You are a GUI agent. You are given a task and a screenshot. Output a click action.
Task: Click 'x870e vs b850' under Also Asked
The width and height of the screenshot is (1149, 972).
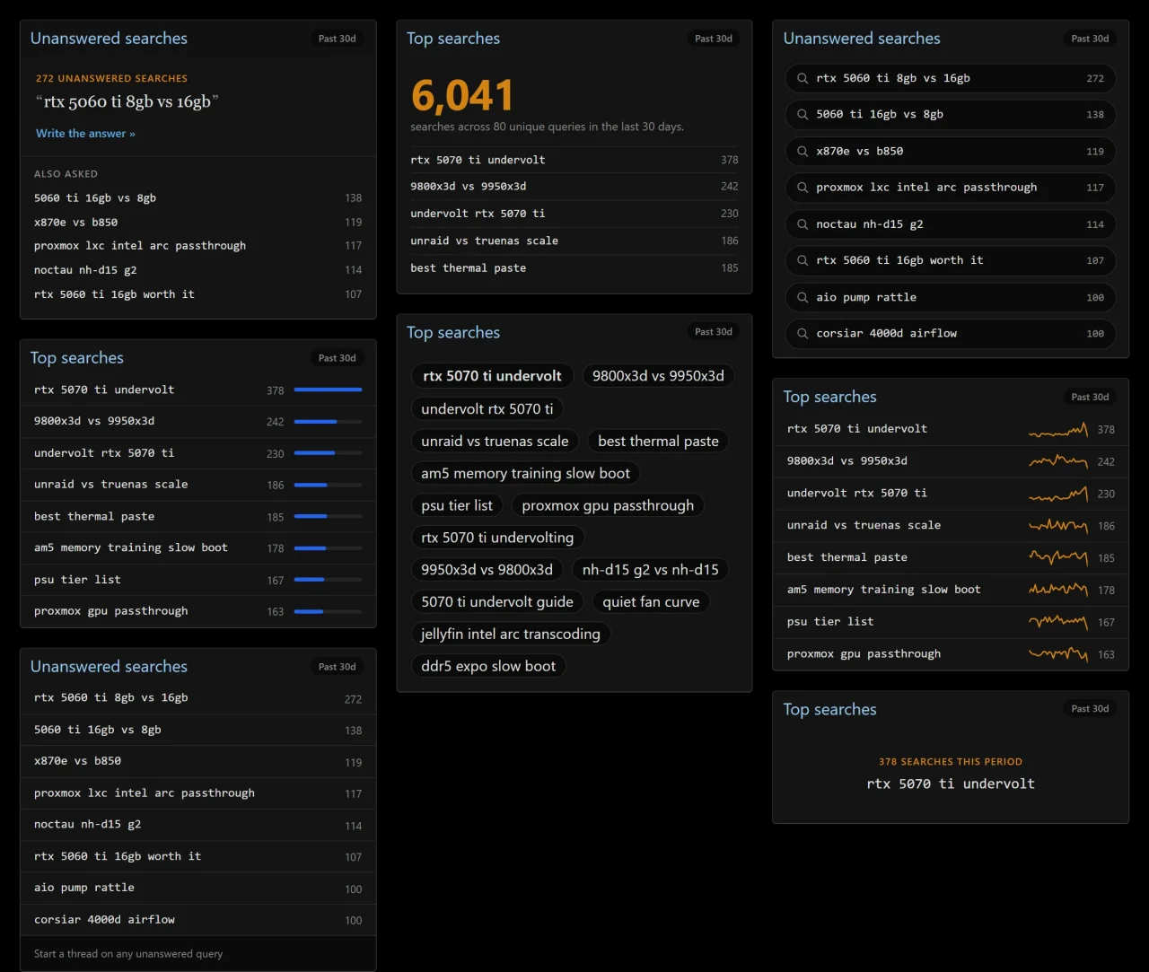(x=197, y=223)
